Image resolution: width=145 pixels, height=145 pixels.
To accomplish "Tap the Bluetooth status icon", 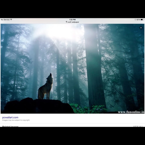I will click(x=135, y=19).
